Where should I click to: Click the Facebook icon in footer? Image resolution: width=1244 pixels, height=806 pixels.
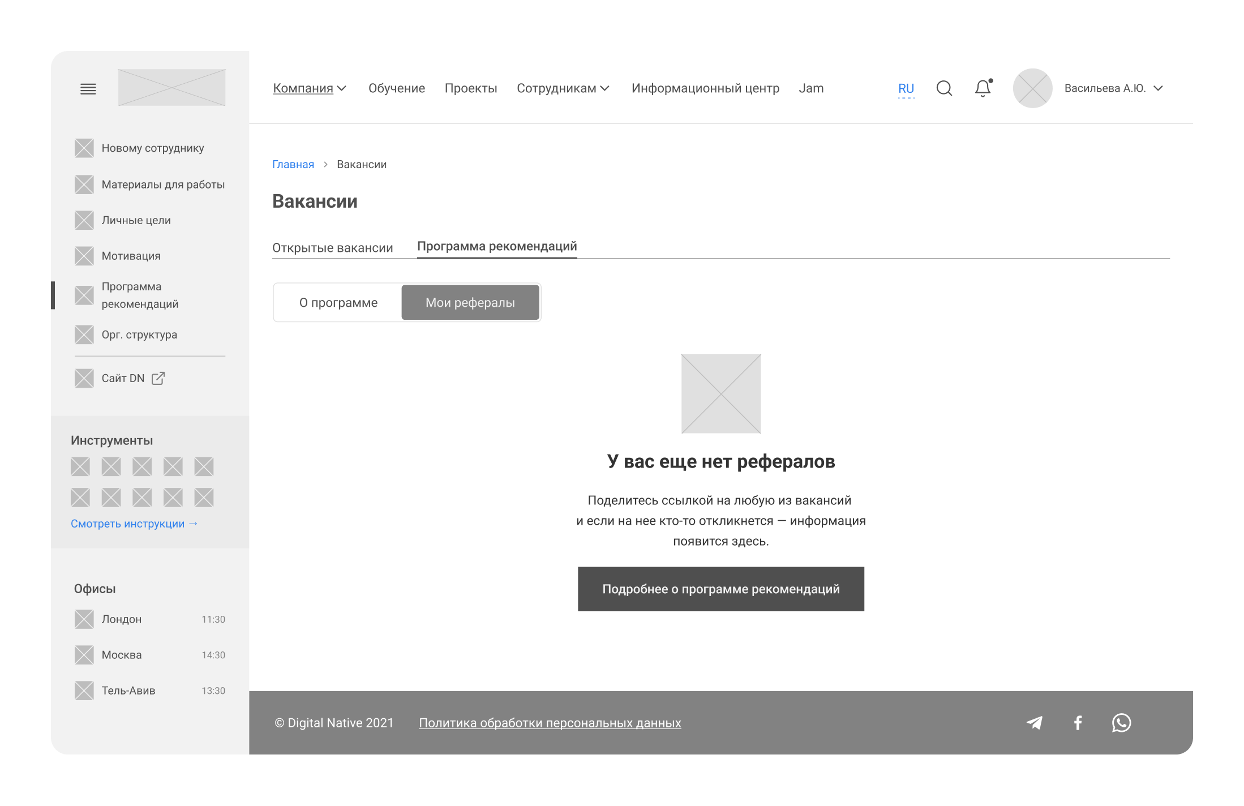pyautogui.click(x=1078, y=723)
